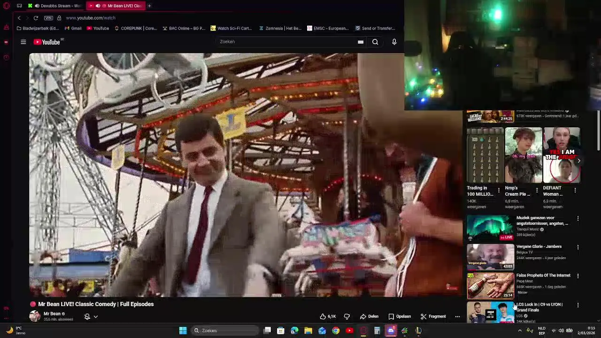Select the www.youtube.com/watch address bar
Viewport: 601px width, 338px height.
tap(91, 18)
